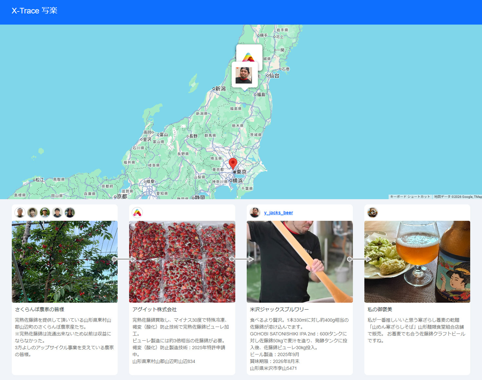The width and height of the screenshot is (482, 380).
Task: Click the fourth farmer avatar in cherry card
Action: click(57, 213)
